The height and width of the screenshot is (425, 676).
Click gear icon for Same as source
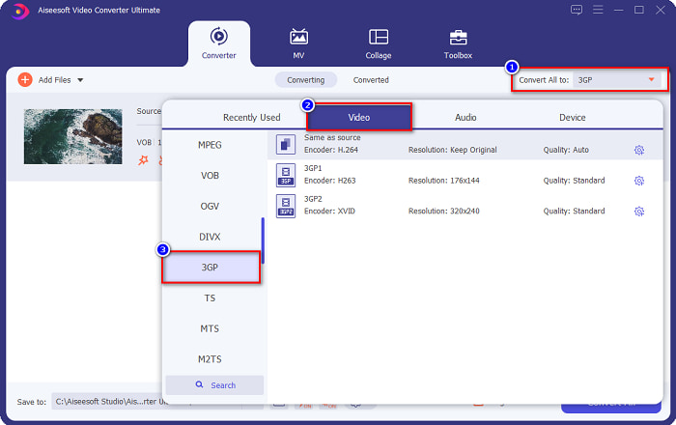pyautogui.click(x=638, y=150)
